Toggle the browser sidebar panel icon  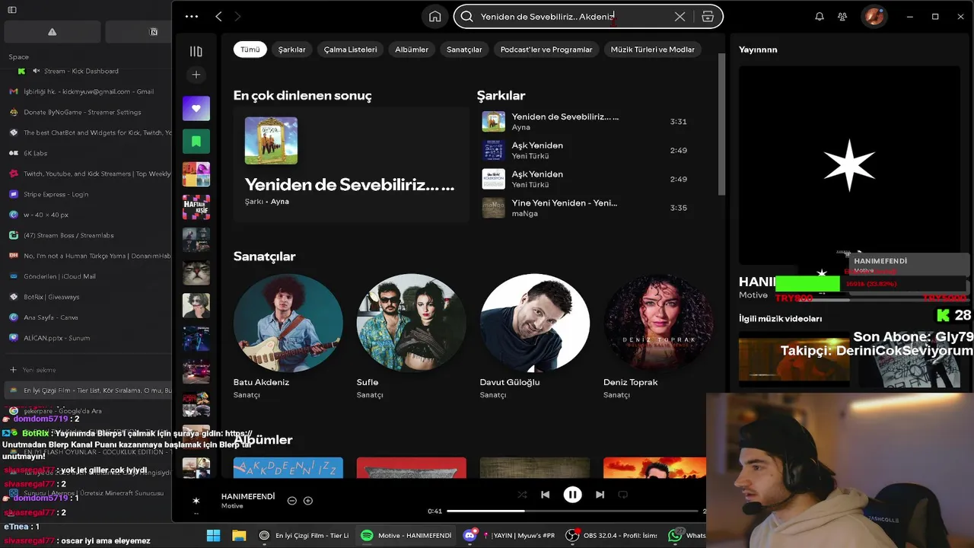[12, 10]
